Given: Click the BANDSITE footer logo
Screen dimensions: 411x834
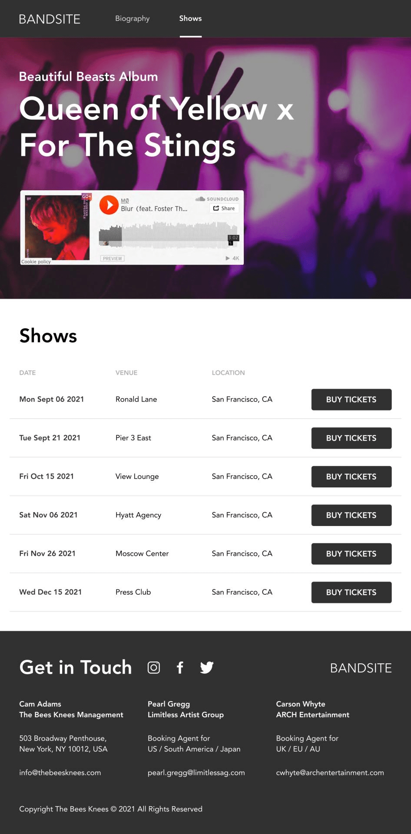Looking at the screenshot, I should [361, 668].
